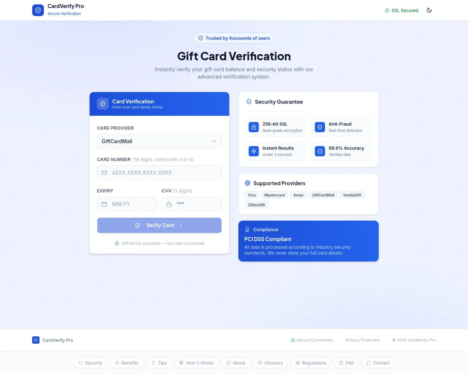The width and height of the screenshot is (468, 374).
Task: Select the Mastercard provider tag
Action: [275, 195]
